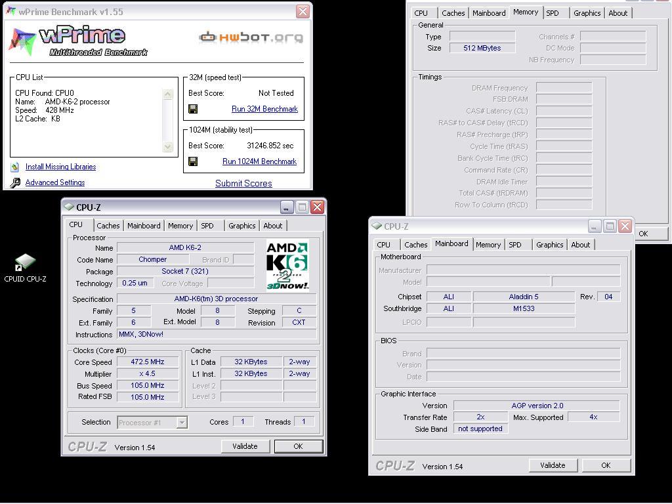Image resolution: width=672 pixels, height=504 pixels.
Task: Switch to Graphics tab in CPU window
Action: pyautogui.click(x=241, y=226)
